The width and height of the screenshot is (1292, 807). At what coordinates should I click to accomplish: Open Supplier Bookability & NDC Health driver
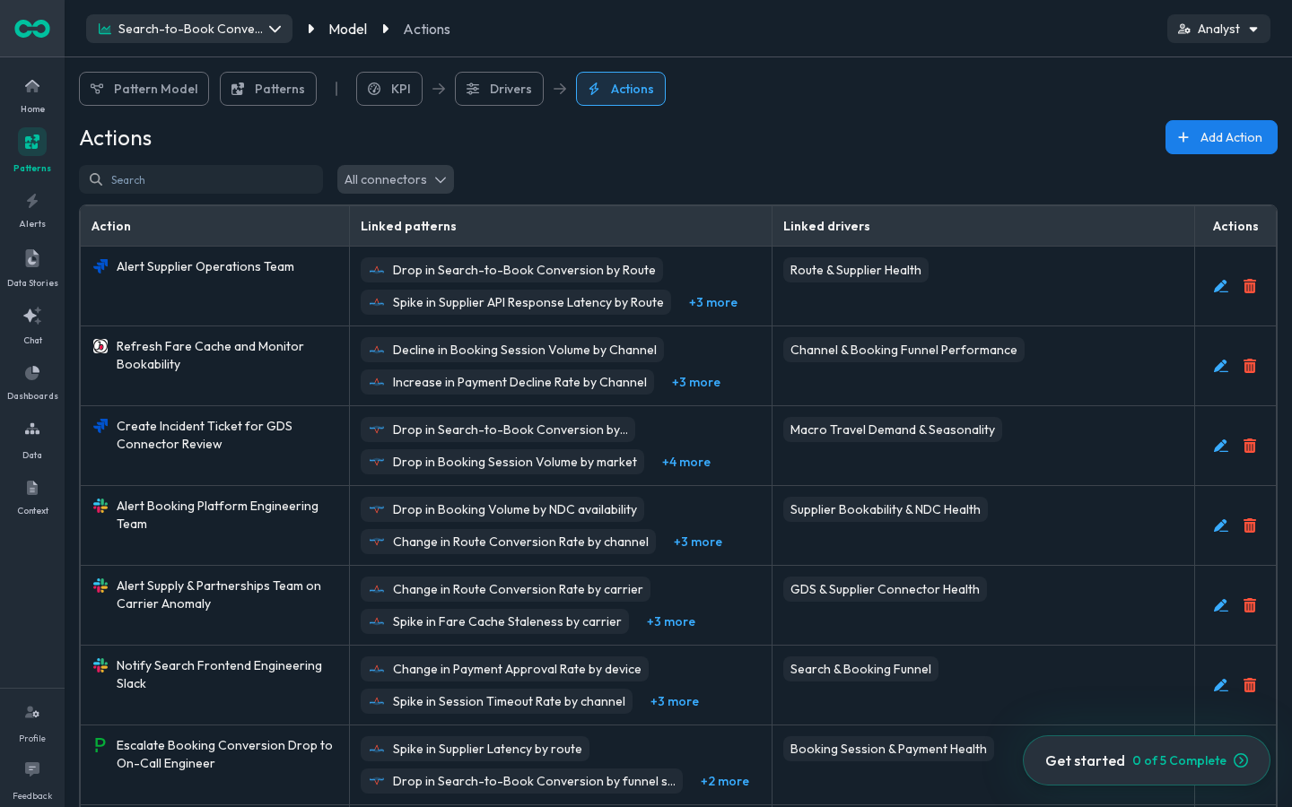pos(886,509)
